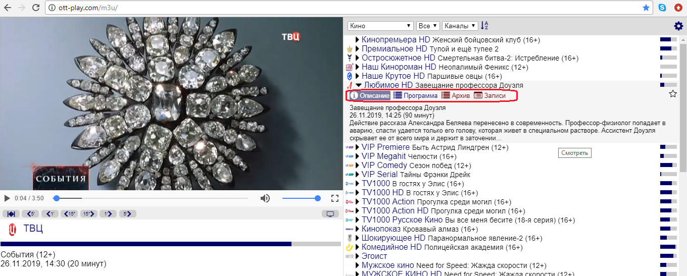Viewport: 687px width, 276px height.
Task: Open the Все filter dropdown
Action: point(427,26)
